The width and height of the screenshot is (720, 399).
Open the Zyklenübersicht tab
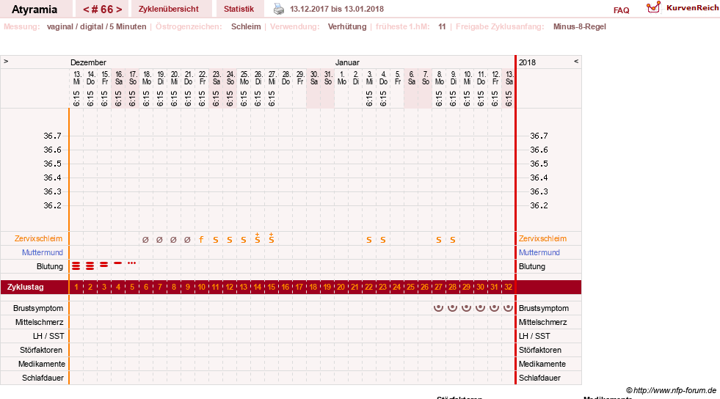click(169, 9)
